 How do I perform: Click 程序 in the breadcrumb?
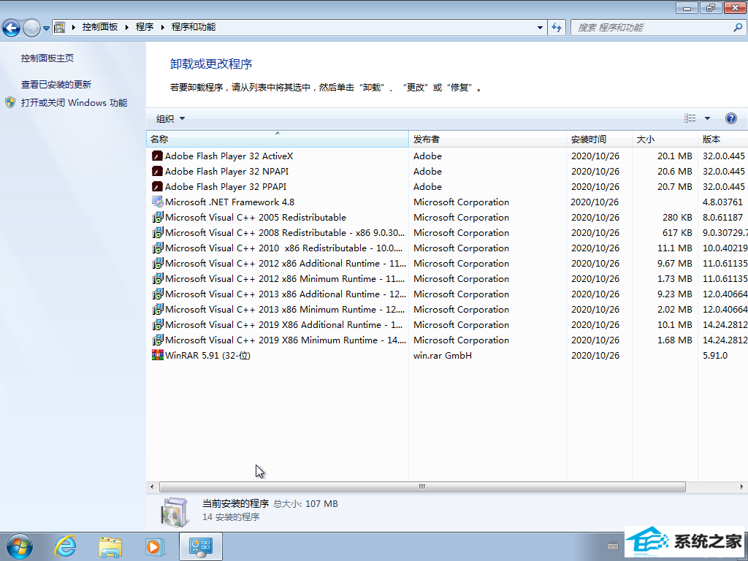145,27
